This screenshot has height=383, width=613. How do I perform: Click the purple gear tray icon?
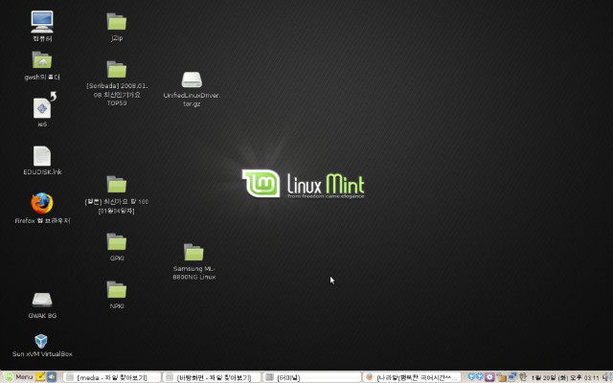489,377
